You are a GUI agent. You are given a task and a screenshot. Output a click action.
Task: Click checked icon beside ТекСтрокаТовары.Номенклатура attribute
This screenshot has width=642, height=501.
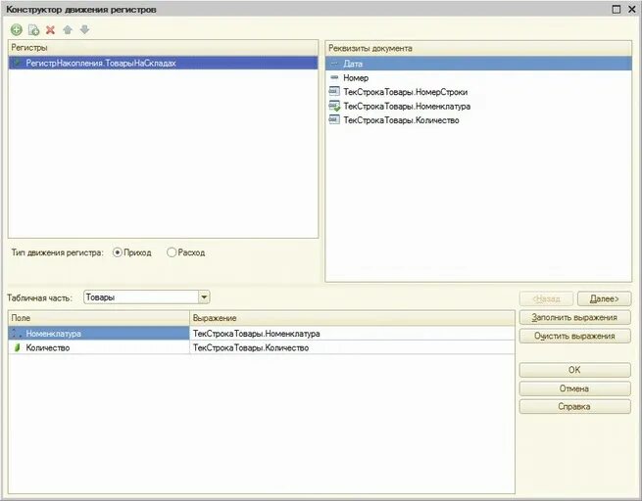point(334,106)
